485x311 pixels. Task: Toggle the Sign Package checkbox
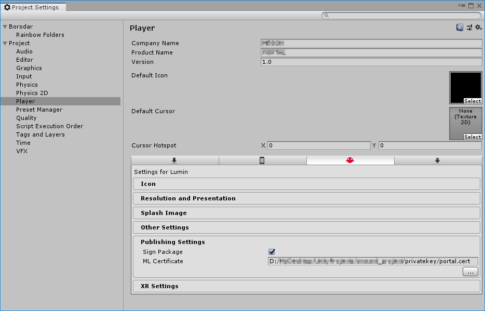click(x=272, y=252)
